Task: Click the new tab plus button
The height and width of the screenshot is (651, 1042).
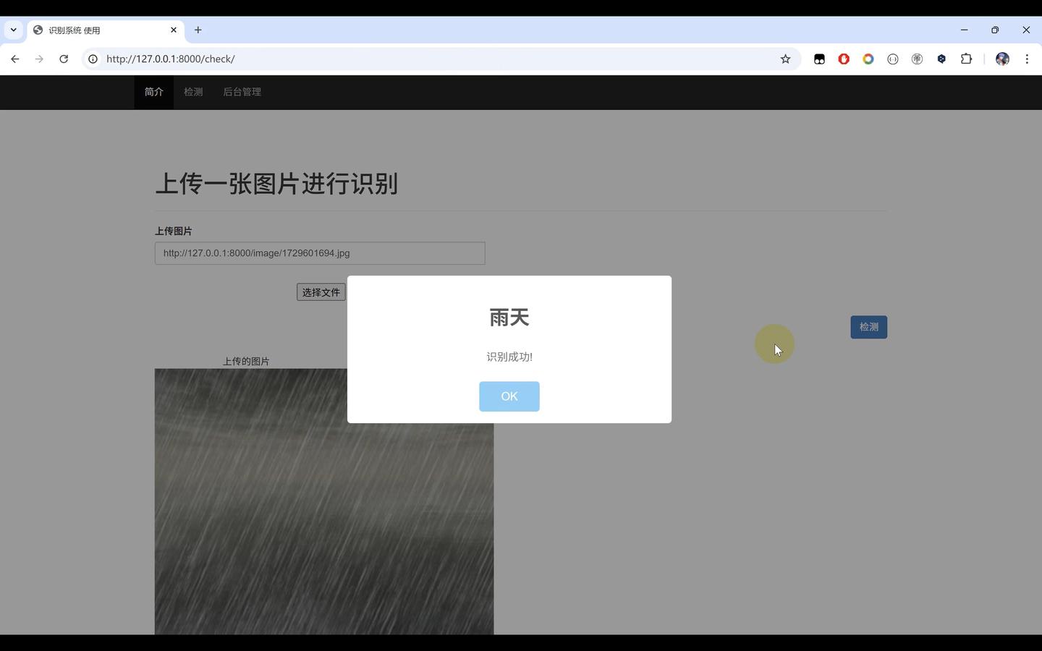Action: (x=198, y=30)
